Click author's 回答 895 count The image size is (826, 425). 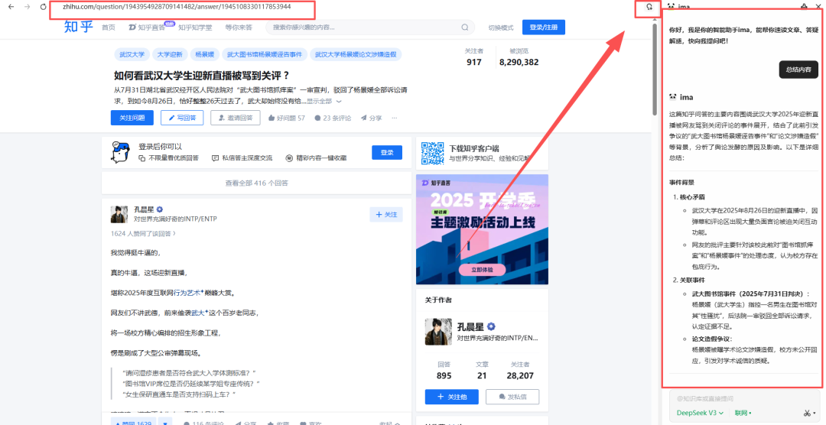[x=444, y=371]
